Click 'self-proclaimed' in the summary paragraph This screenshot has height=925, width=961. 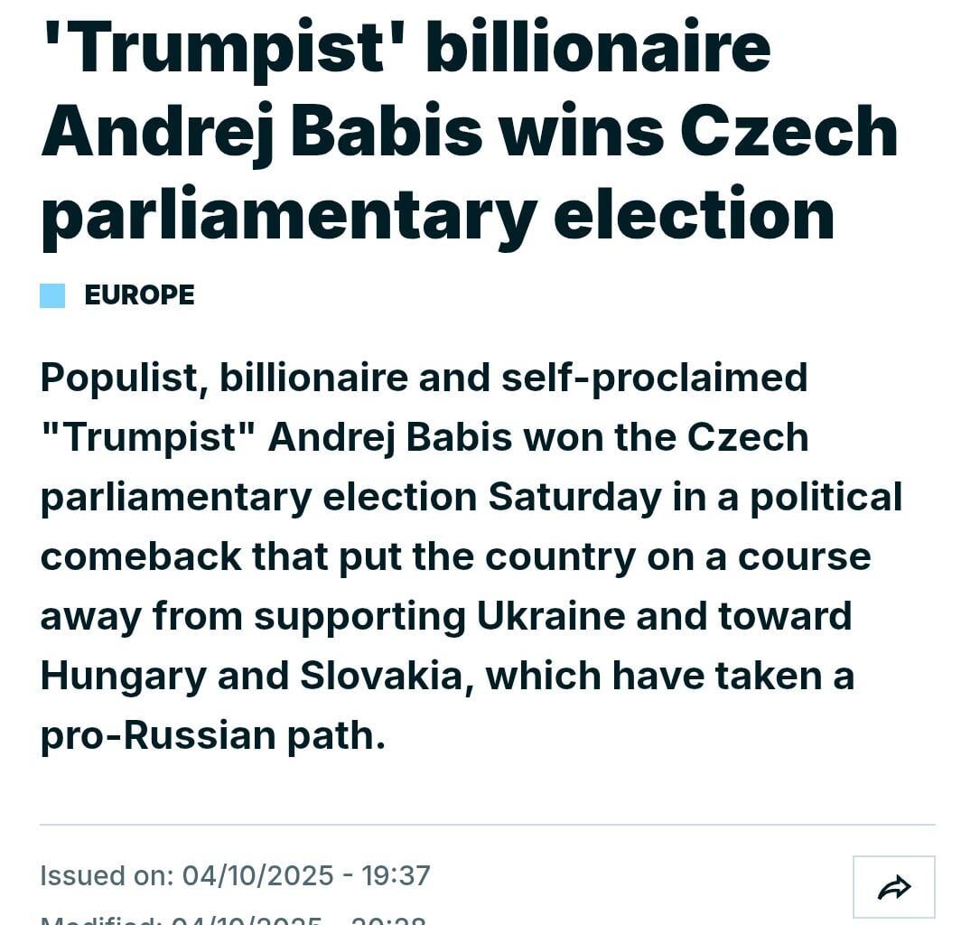[654, 378]
